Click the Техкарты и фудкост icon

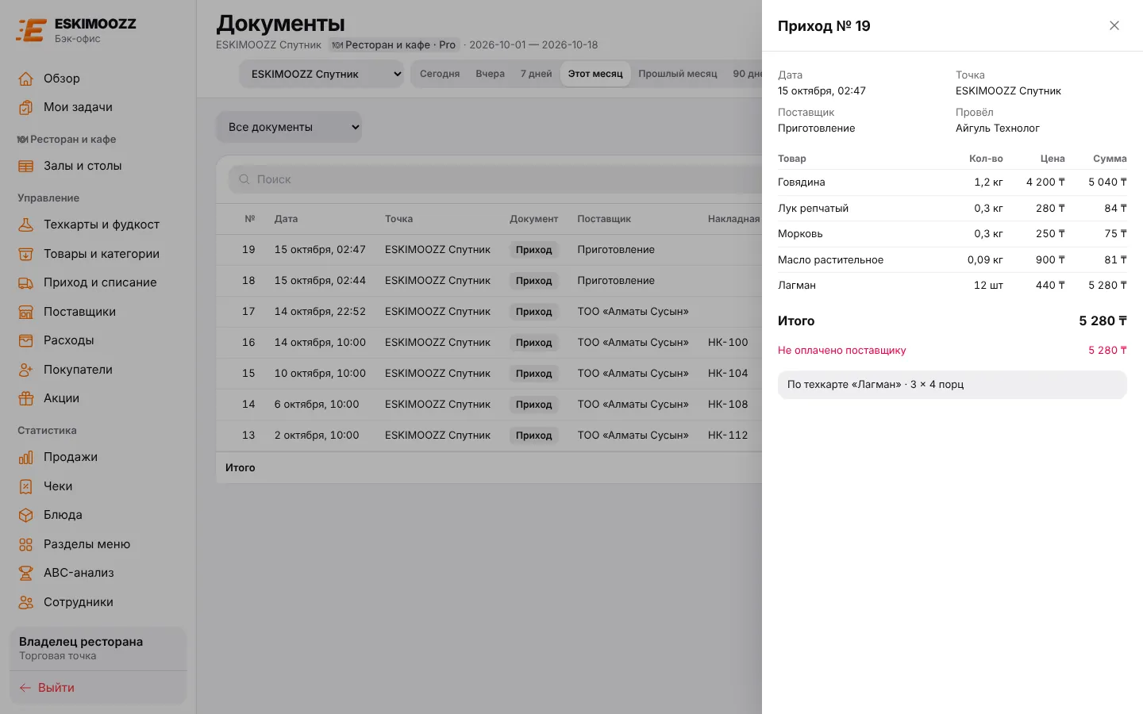(x=26, y=225)
